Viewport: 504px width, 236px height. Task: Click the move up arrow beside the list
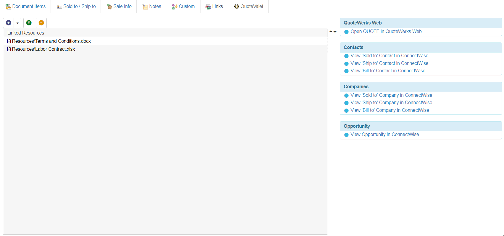(x=331, y=32)
